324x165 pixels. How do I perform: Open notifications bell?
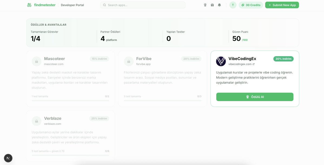[x=219, y=5]
